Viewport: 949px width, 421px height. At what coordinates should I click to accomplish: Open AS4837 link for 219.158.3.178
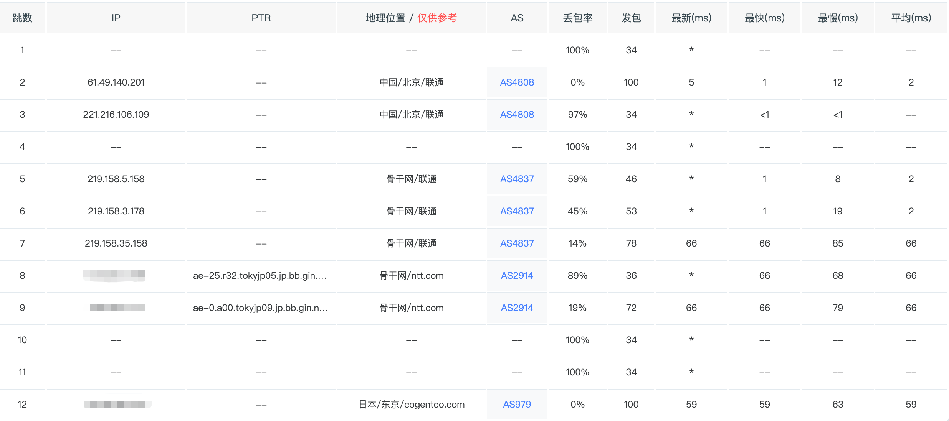coord(517,211)
